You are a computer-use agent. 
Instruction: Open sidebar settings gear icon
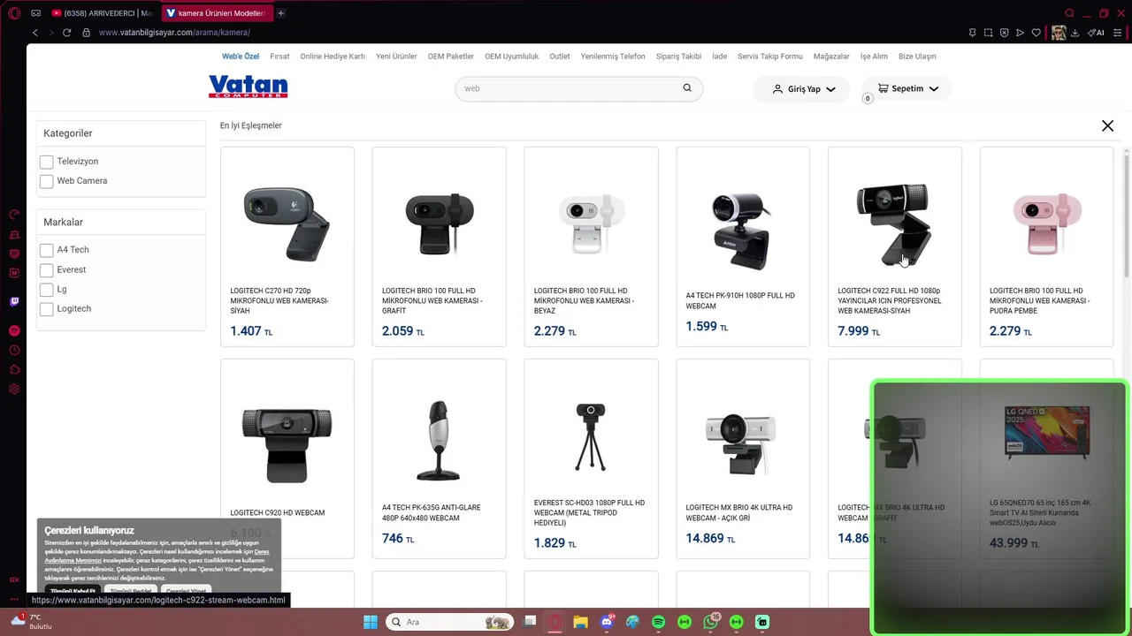coord(14,390)
